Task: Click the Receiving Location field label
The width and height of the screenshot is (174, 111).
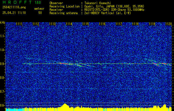Action: (64, 6)
